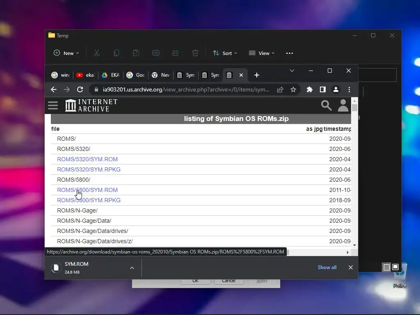Image resolution: width=420 pixels, height=315 pixels.
Task: Click the Cancel button in the background dialog
Action: click(x=228, y=281)
